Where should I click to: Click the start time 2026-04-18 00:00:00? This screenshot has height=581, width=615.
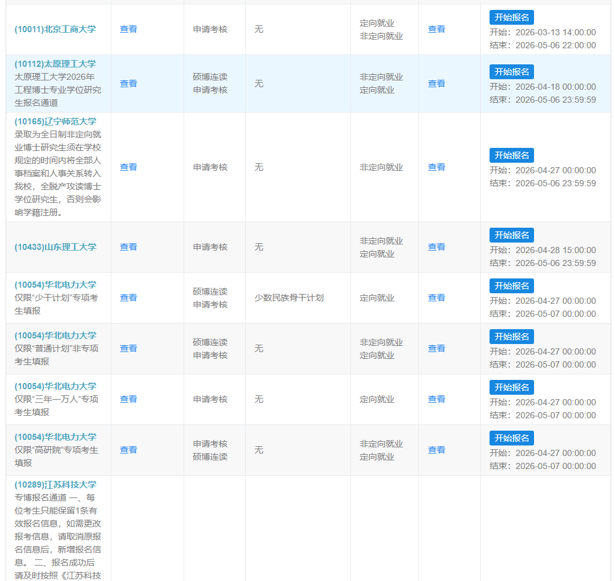[x=556, y=87]
